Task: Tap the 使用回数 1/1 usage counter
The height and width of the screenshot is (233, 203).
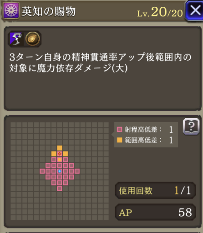Action: tap(155, 191)
